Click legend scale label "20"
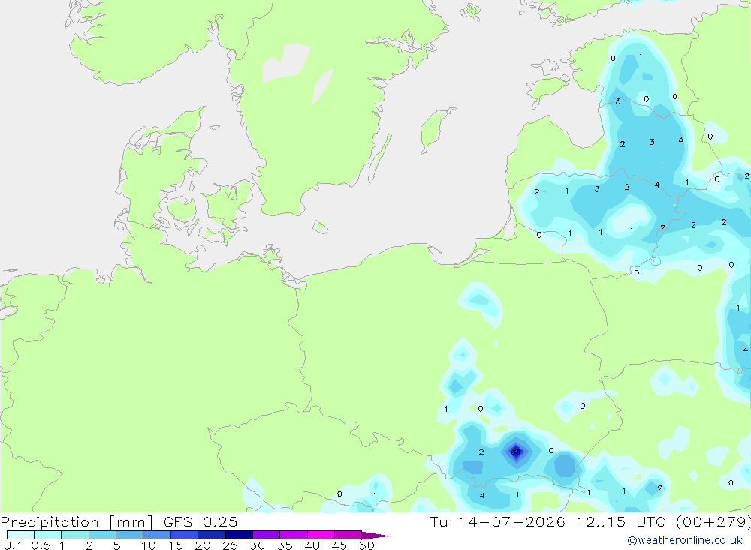 tap(203, 545)
